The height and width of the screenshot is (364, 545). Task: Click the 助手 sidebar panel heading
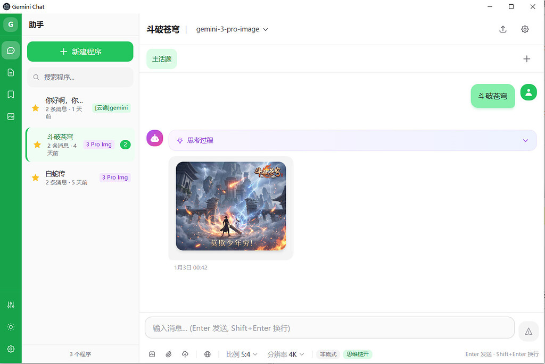pos(37,24)
